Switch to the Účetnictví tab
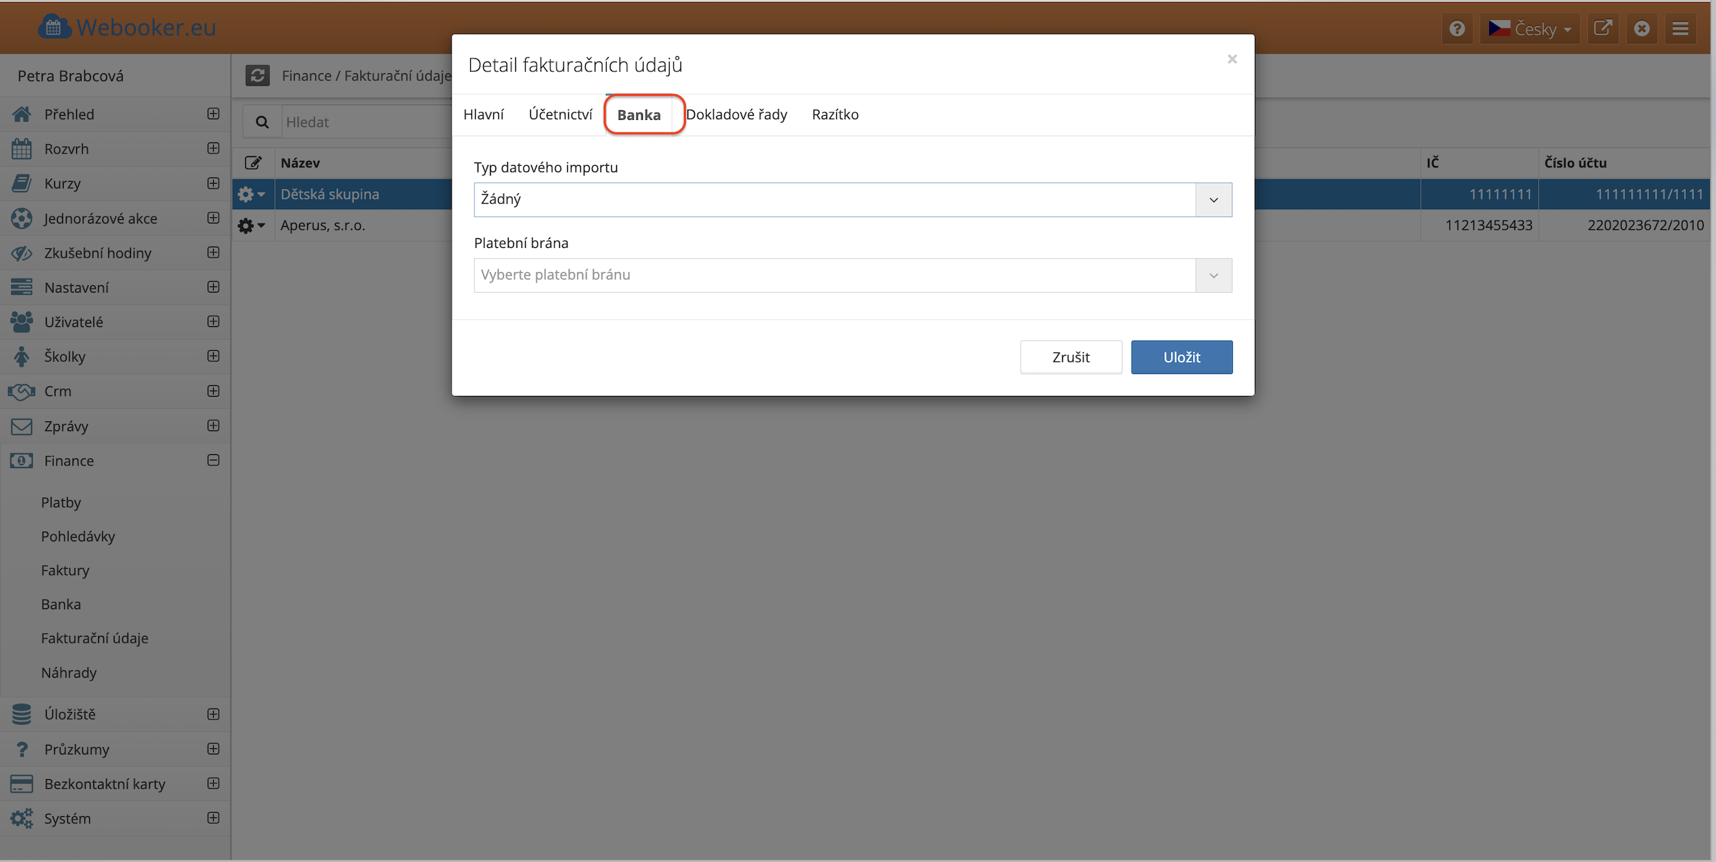 [560, 114]
